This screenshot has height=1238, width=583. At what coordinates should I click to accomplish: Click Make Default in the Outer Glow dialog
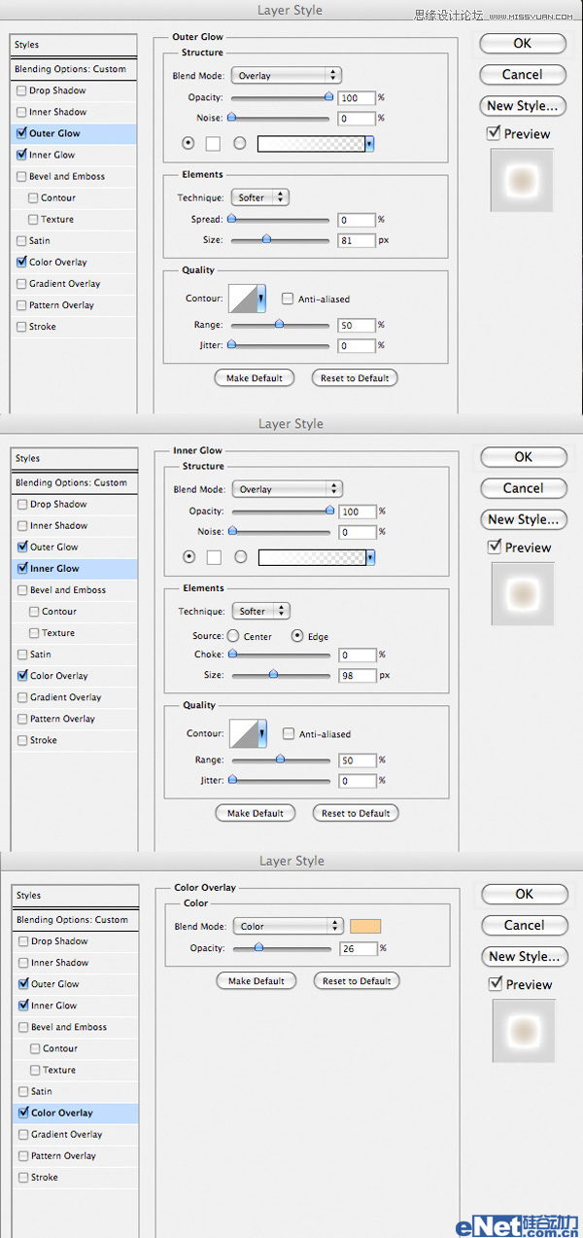[x=255, y=378]
